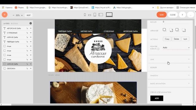This screenshot has width=196, height=110.
Task: Click lock icon on third shape layer
Action: [x=27, y=55]
